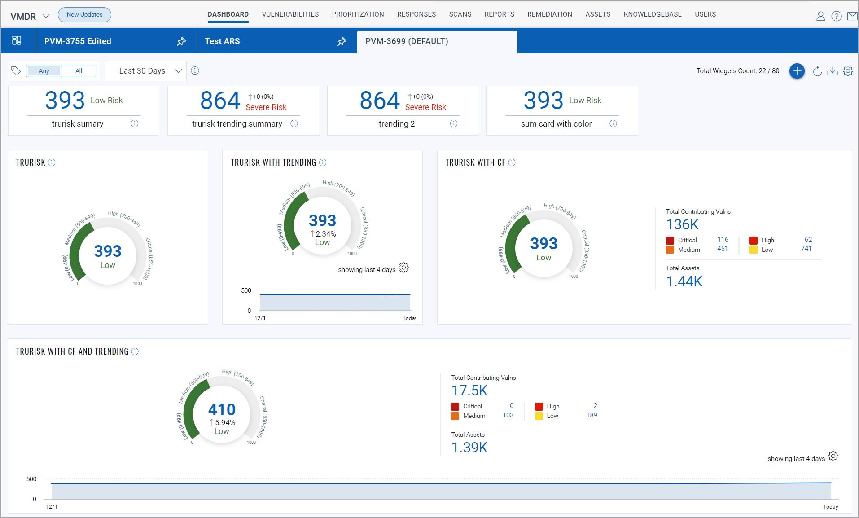Click the pin icon on Test ARS
This screenshot has height=518, width=859.
pos(342,41)
